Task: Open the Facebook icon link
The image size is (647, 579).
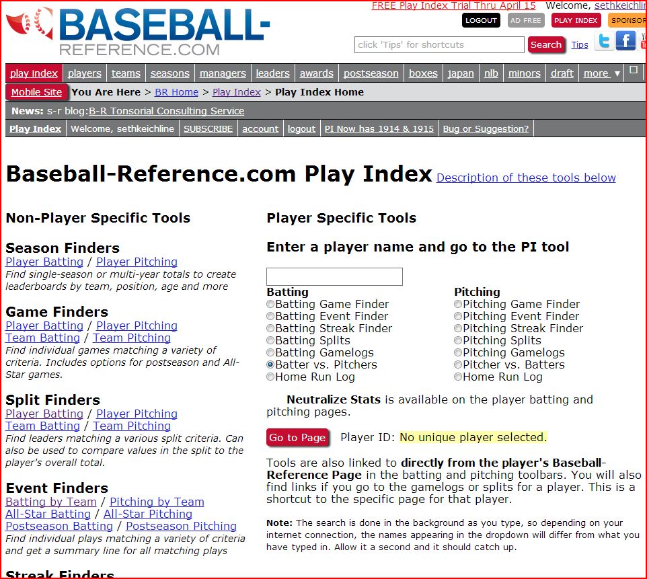Action: [x=625, y=40]
